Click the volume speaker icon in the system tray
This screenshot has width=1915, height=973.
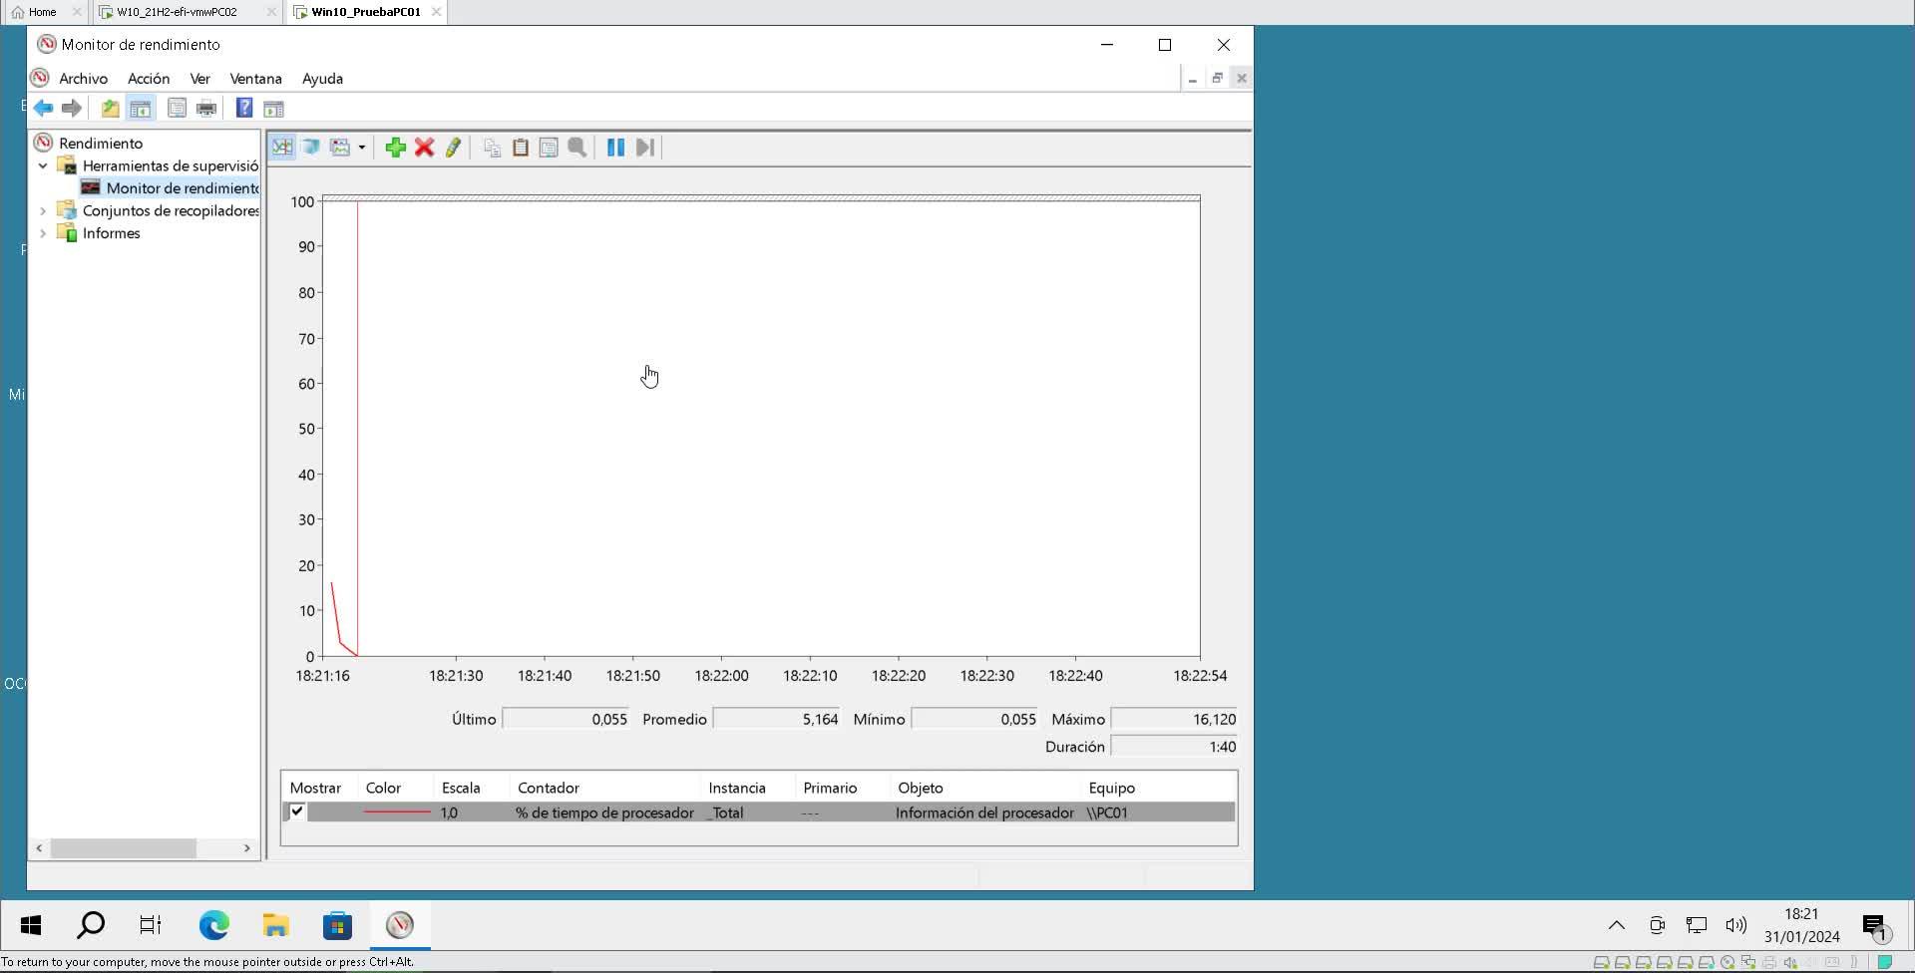tap(1736, 926)
